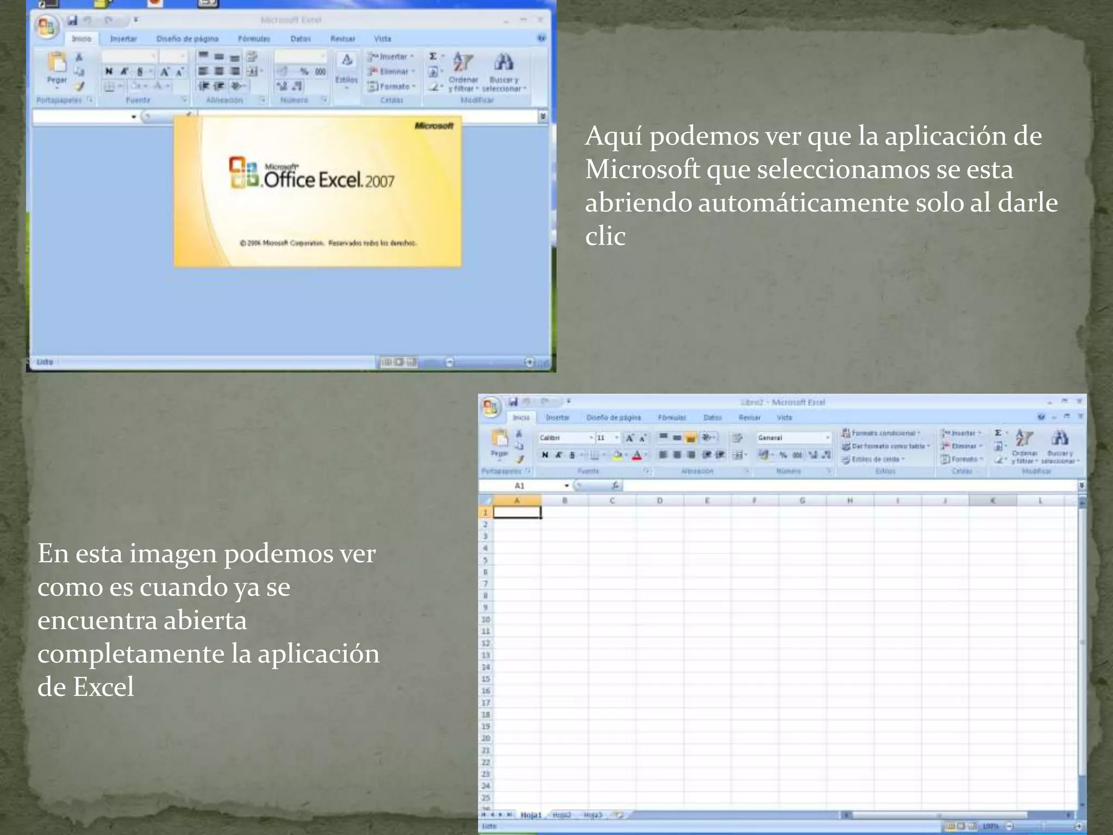This screenshot has height=835, width=1113.
Task: Open the Insertar tab in Libro2 window
Action: (557, 417)
